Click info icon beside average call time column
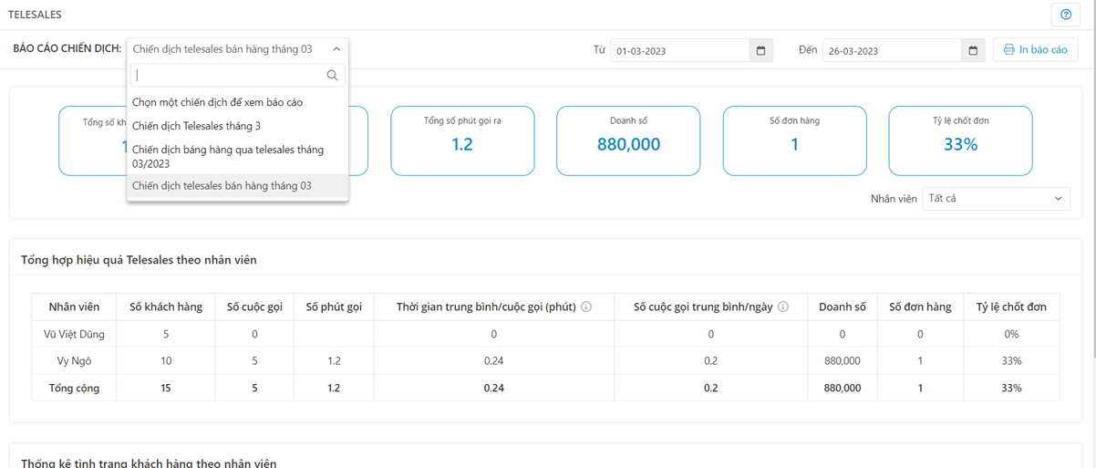 [x=586, y=307]
